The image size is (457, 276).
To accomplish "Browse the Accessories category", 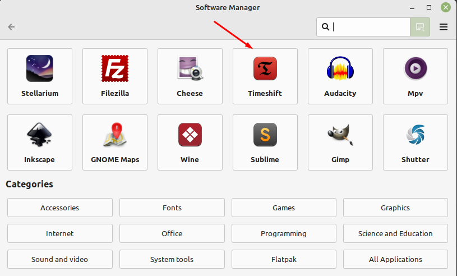I will pos(60,208).
